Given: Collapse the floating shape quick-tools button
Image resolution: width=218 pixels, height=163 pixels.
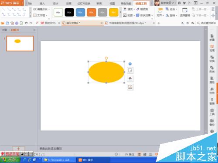Looking at the screenshot, I should (x=130, y=64).
